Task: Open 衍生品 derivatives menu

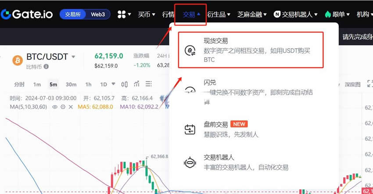Action: point(219,14)
